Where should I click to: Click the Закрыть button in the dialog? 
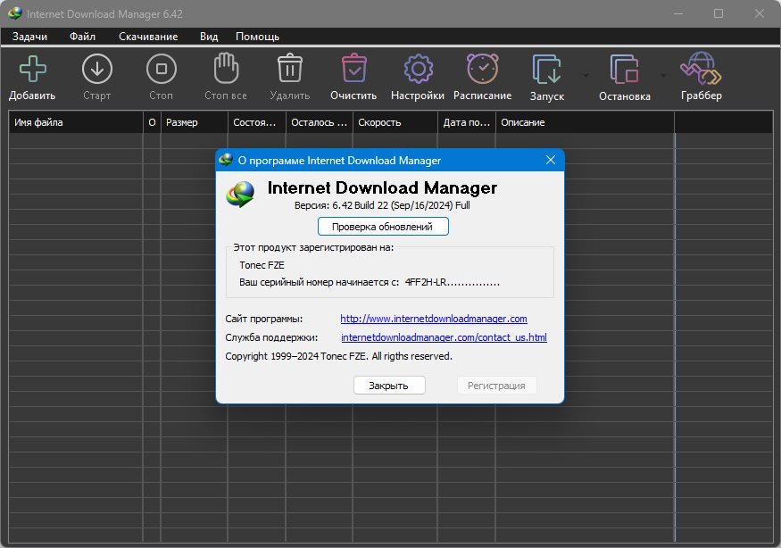389,385
